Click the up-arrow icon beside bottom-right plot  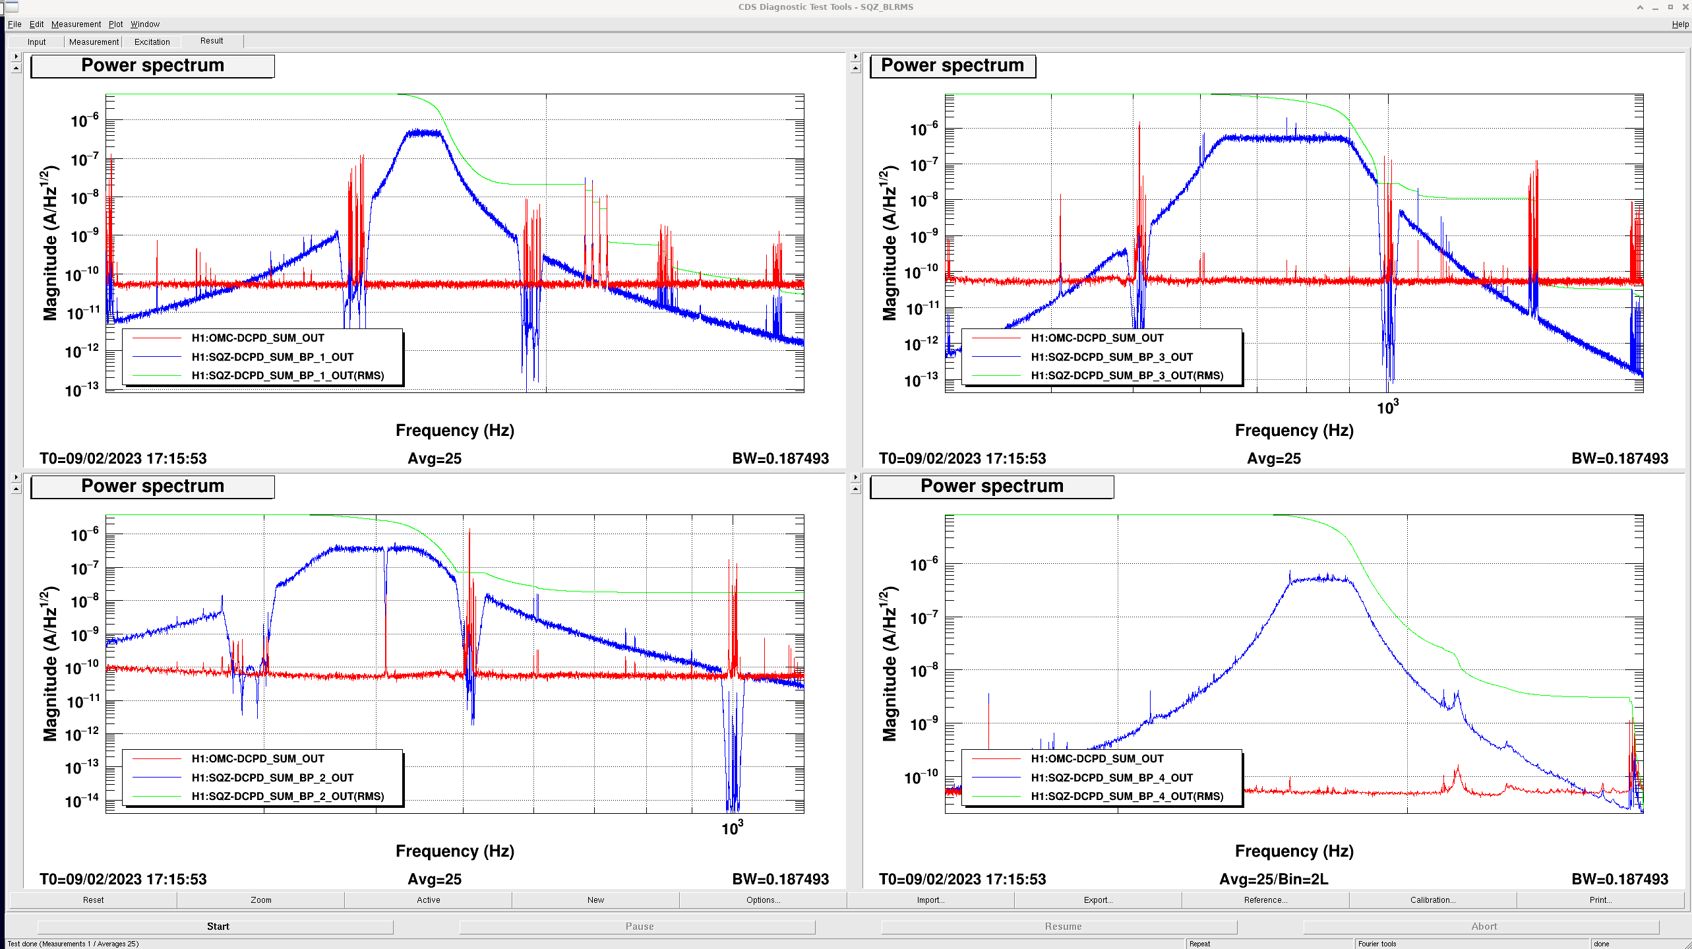point(856,489)
